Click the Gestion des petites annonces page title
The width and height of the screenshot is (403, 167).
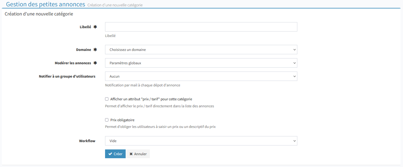click(x=45, y=4)
